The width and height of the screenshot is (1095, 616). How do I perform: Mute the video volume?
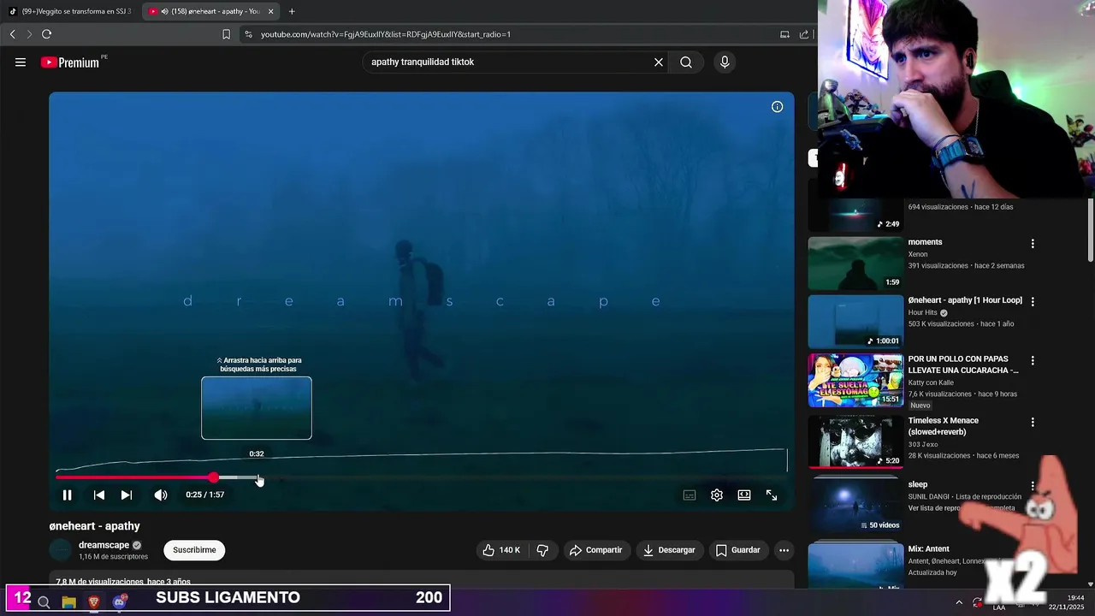[161, 495]
